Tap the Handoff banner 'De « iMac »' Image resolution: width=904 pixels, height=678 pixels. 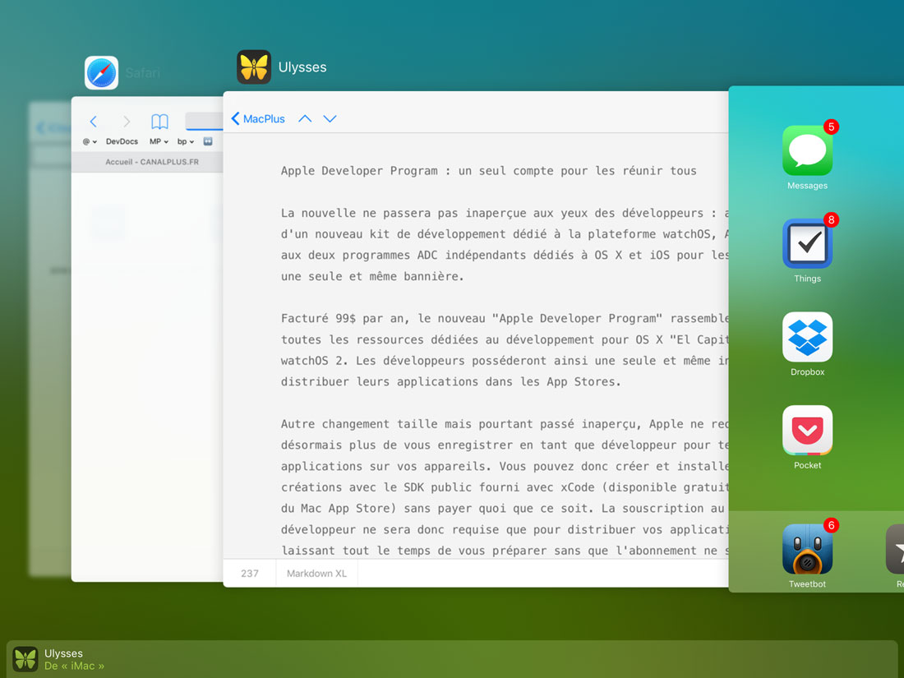click(452, 659)
